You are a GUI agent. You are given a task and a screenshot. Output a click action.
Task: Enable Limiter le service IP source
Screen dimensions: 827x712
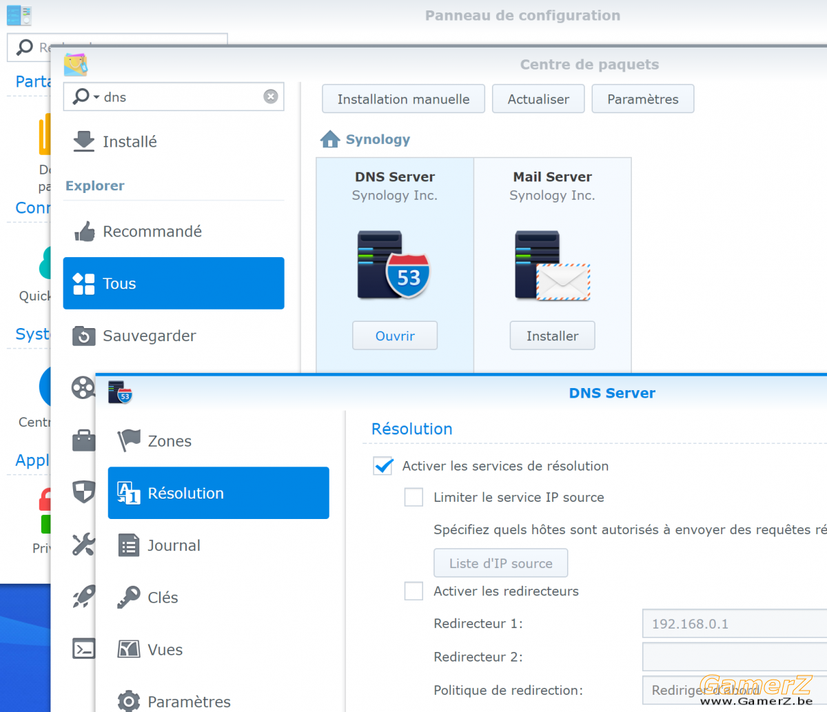413,497
